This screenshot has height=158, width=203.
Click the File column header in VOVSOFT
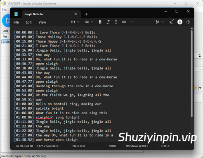pos(5,36)
